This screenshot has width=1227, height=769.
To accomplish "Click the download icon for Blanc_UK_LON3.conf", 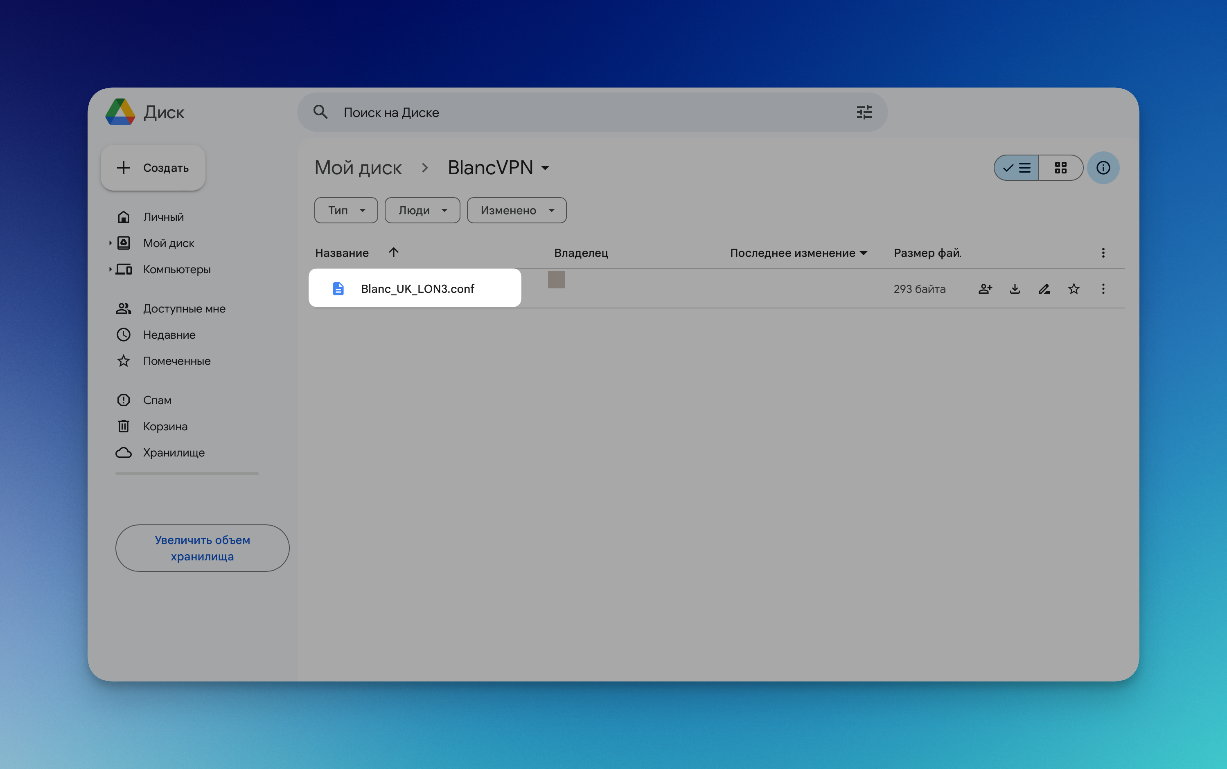I will click(1015, 289).
